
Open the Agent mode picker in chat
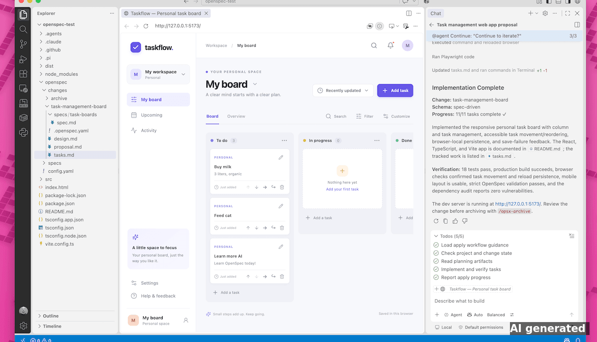[453, 315]
